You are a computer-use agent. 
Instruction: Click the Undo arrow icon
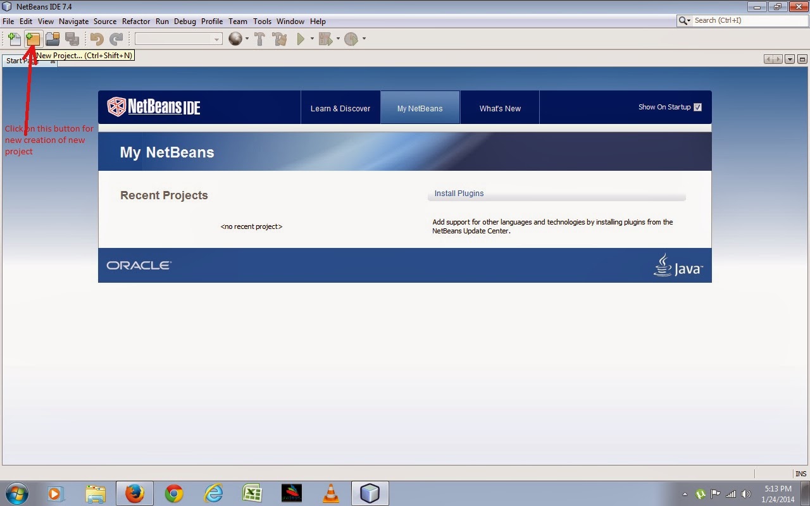pos(96,39)
